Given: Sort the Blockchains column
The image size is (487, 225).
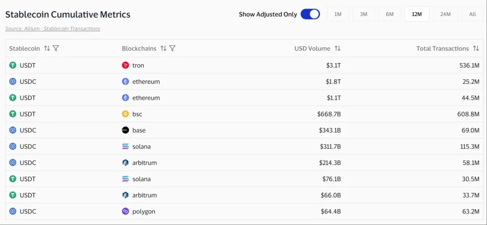Looking at the screenshot, I should coord(163,49).
